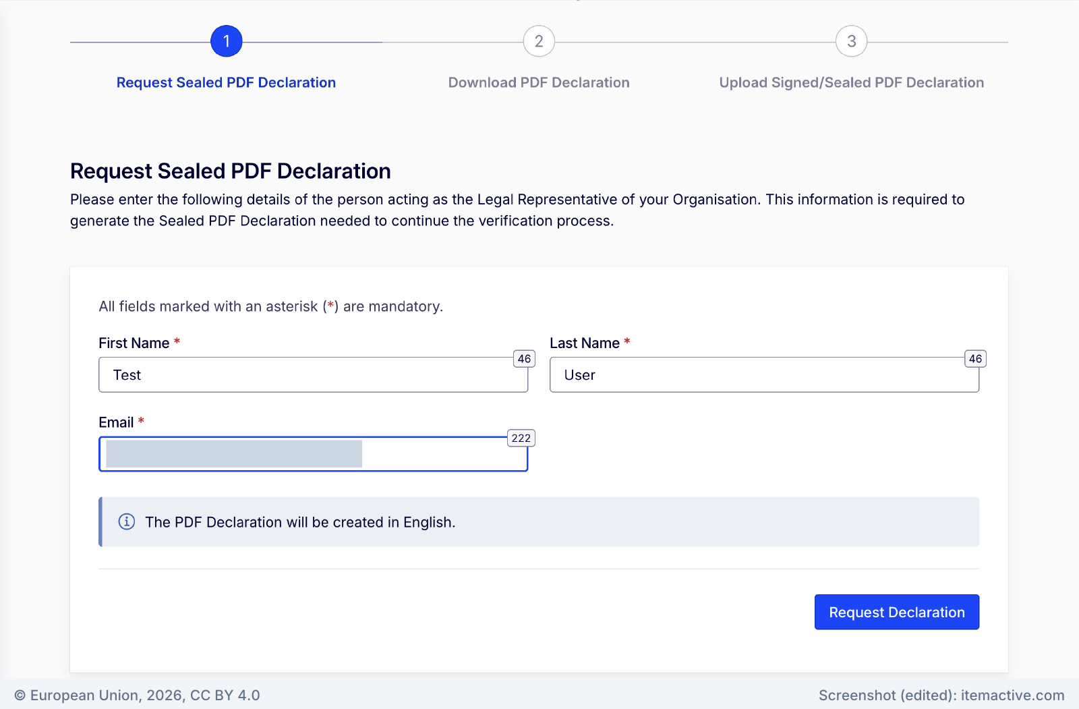Focus the Email input field
The image size is (1079, 709).
click(313, 454)
